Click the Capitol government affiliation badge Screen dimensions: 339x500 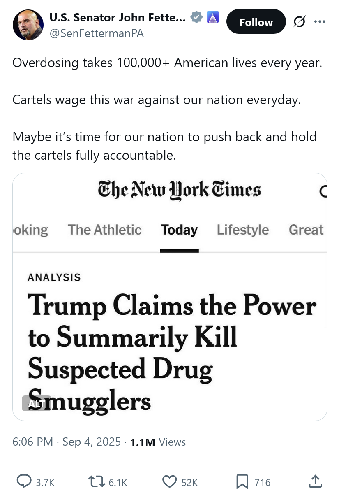(x=213, y=17)
